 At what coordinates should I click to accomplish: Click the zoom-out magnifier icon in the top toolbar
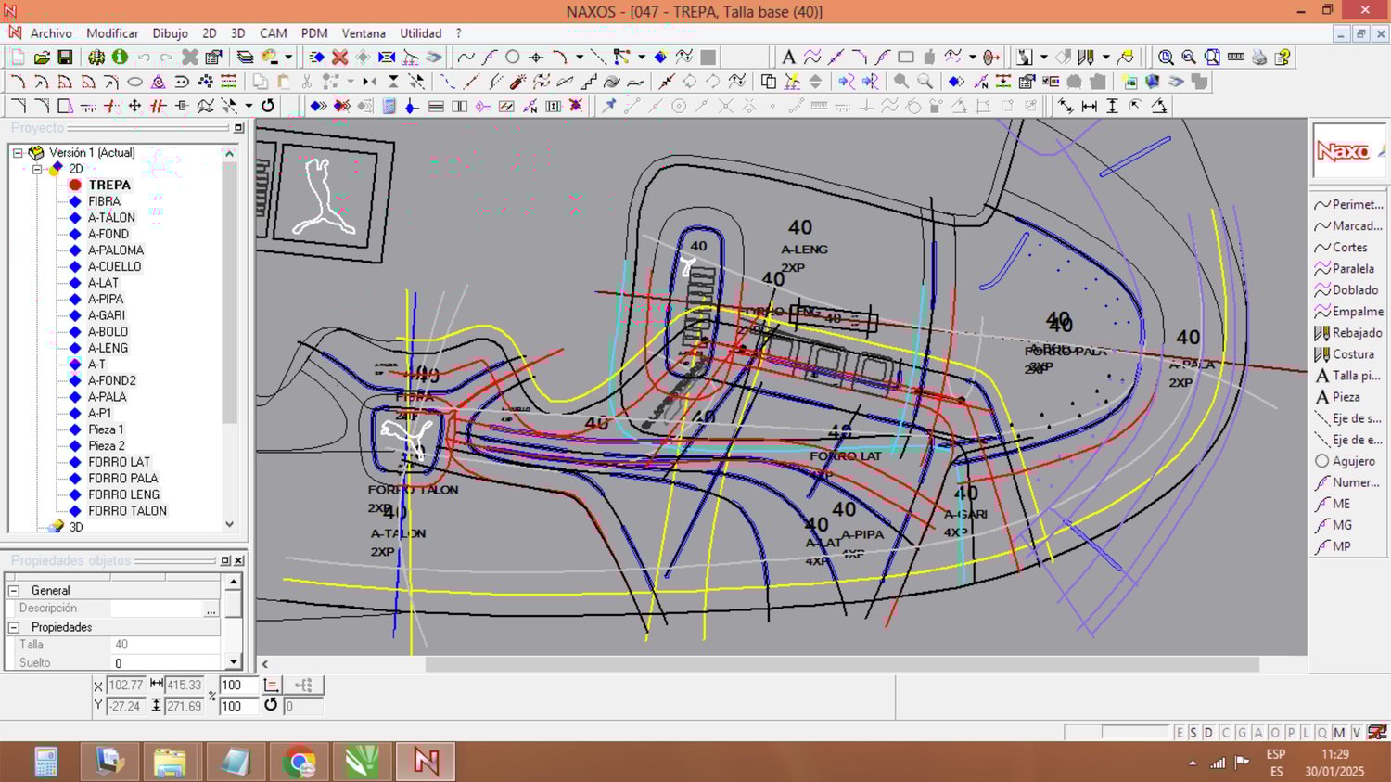point(1189,58)
